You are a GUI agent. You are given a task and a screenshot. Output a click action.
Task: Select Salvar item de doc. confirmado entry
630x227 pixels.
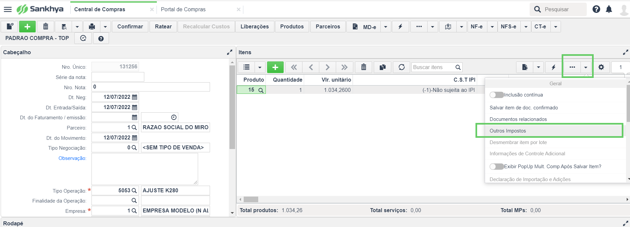[555, 108]
